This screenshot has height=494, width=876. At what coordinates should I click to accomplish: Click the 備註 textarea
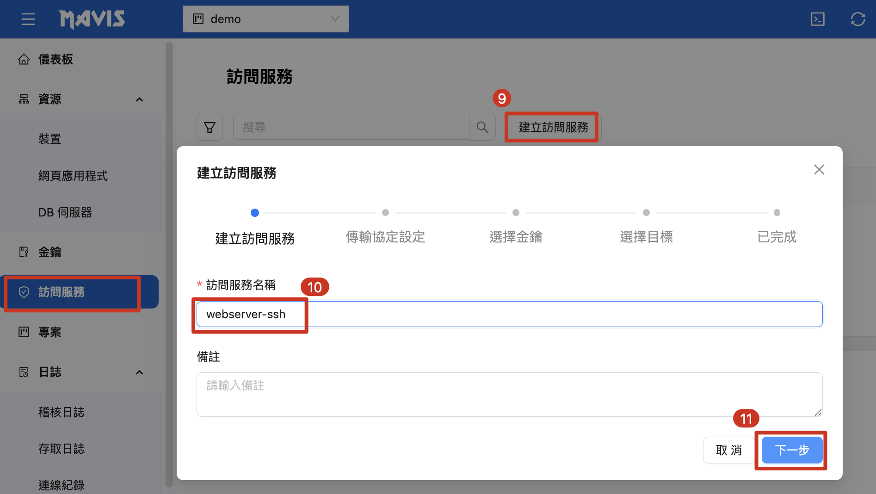509,394
